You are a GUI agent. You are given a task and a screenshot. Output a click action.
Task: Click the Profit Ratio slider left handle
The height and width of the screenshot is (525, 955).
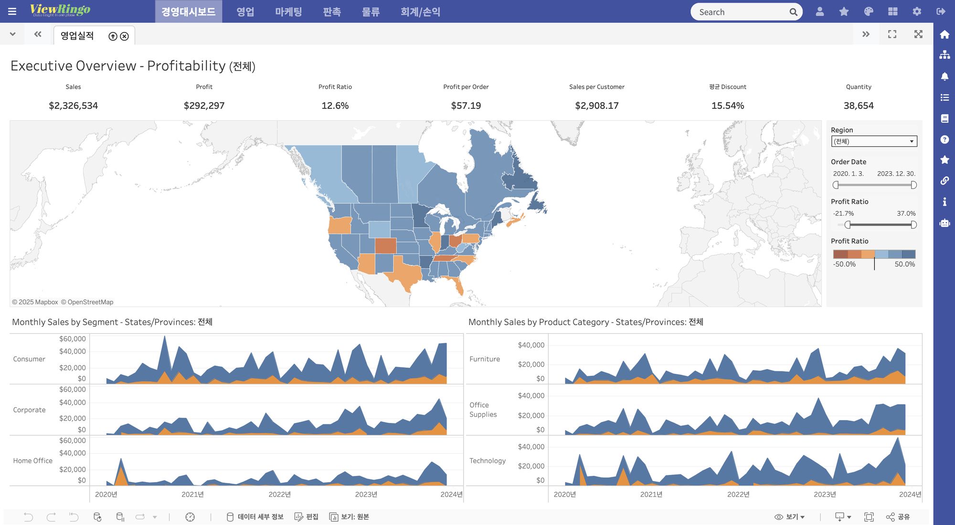pos(848,225)
